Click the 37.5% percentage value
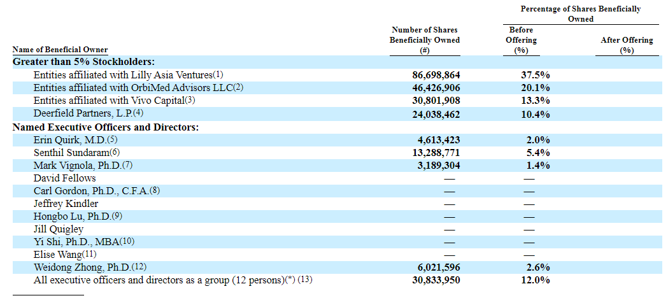This screenshot has width=668, height=298. click(x=535, y=75)
